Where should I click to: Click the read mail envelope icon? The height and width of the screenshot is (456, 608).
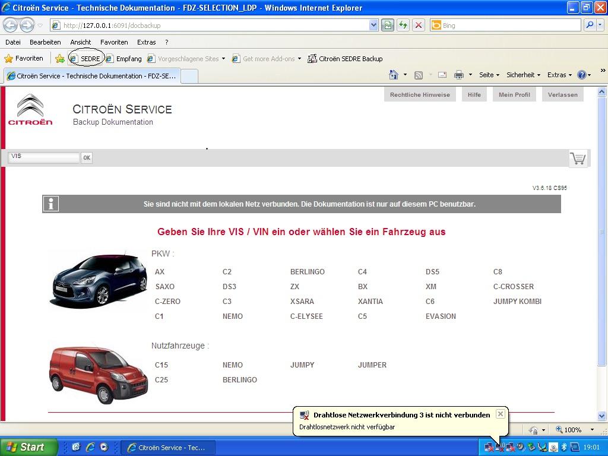[x=442, y=75]
